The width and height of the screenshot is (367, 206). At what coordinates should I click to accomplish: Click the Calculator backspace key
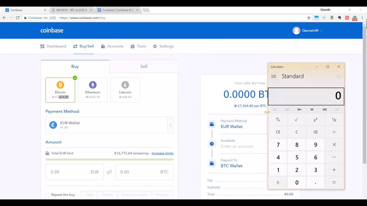click(315, 132)
